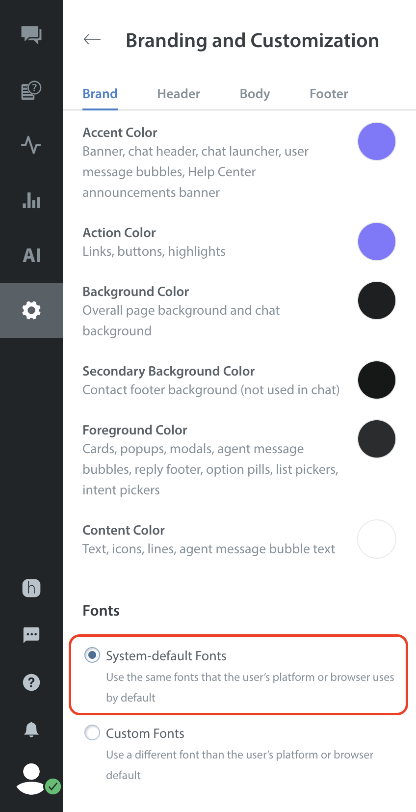This screenshot has height=812, width=416.
Task: Open the Background Color swatch
Action: pos(377,300)
